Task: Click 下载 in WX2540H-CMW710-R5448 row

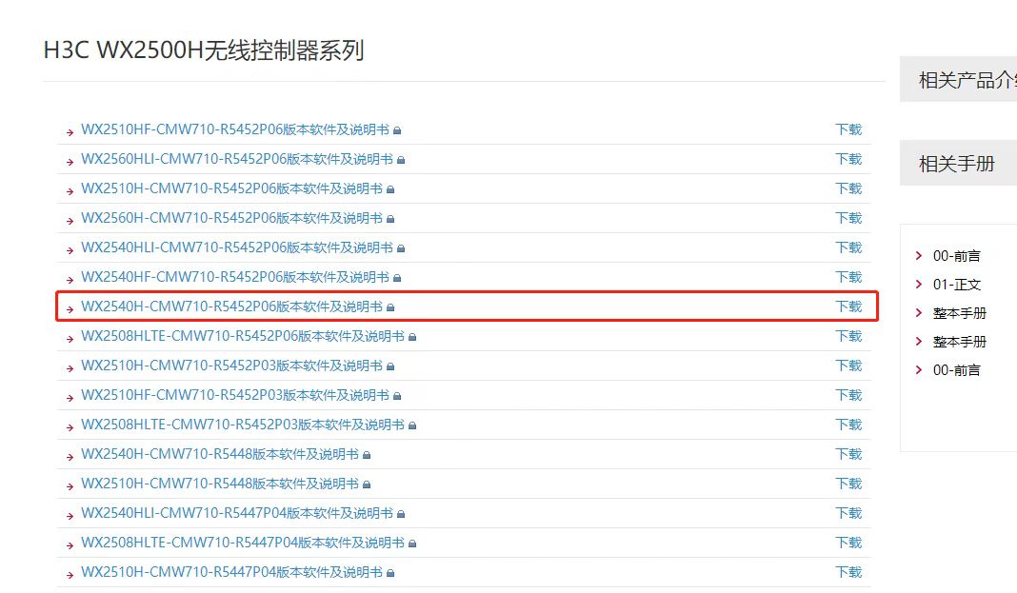Action: coord(848,454)
